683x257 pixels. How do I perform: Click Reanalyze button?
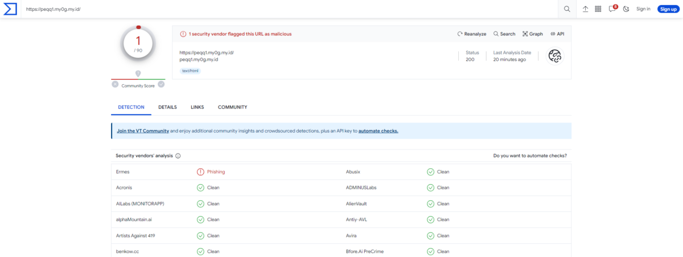(472, 34)
